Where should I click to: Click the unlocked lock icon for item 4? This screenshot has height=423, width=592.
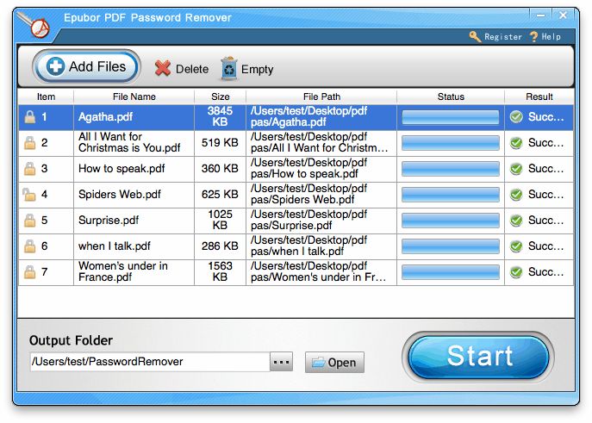coord(29,195)
